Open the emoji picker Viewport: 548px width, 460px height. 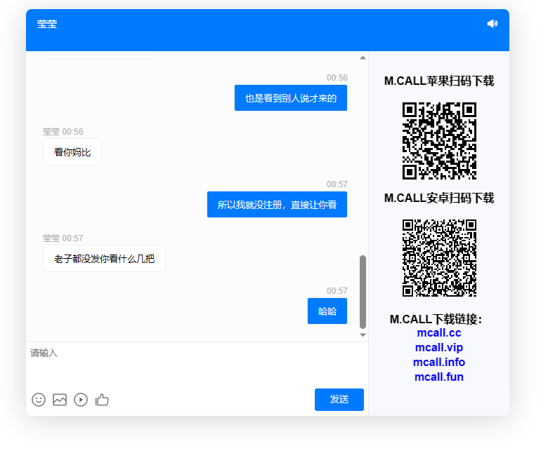39,400
